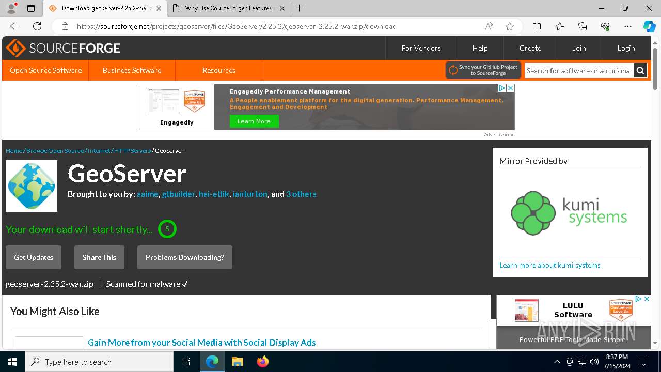661x372 pixels.
Task: Click the address bar URL
Action: (x=237, y=26)
